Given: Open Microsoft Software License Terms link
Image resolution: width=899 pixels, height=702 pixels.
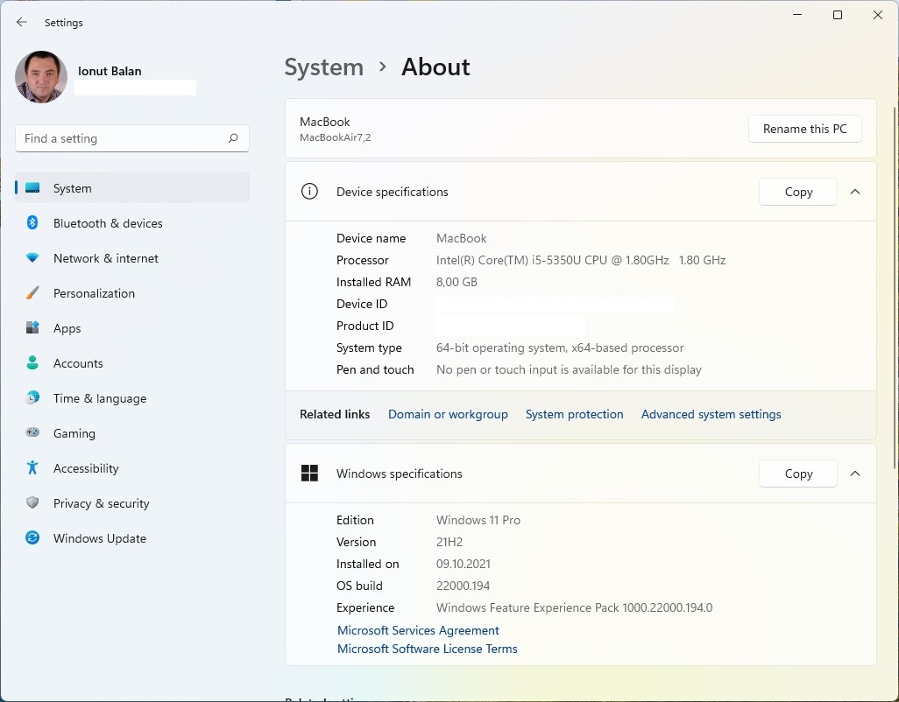Looking at the screenshot, I should (428, 649).
